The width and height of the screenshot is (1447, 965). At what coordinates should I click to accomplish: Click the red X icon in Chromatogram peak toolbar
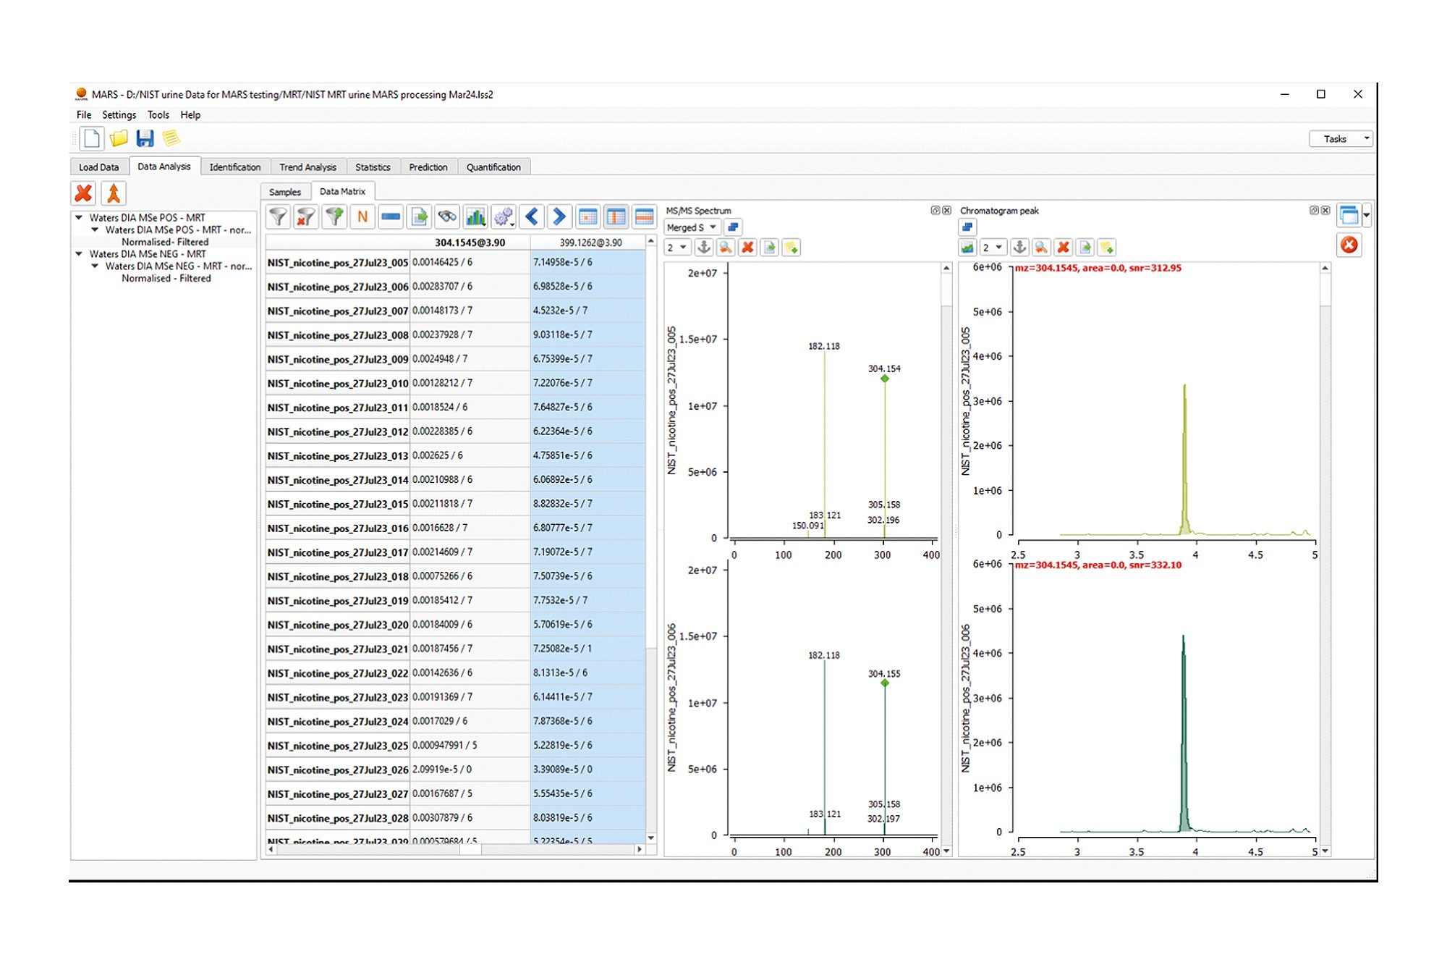click(x=1063, y=248)
